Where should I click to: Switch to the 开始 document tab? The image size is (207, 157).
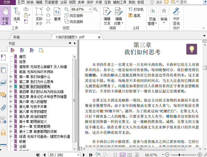pyautogui.click(x=16, y=37)
